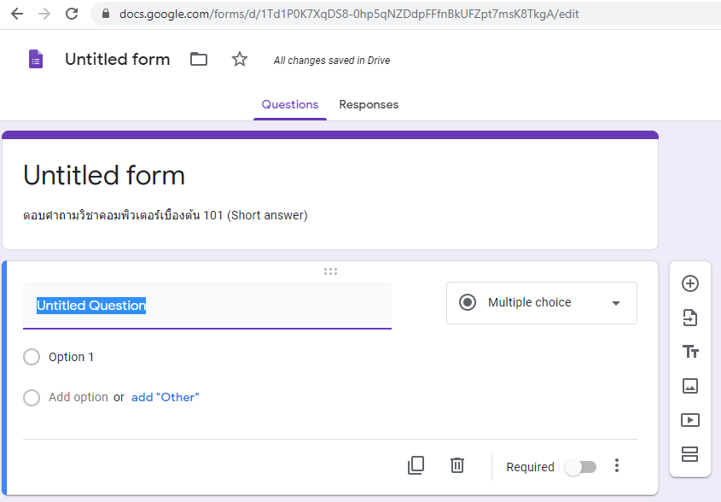
Task: Add a video using sidebar icon
Action: pos(690,420)
